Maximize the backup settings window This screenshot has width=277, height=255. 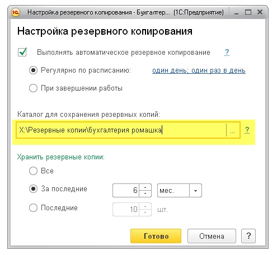[248, 12]
